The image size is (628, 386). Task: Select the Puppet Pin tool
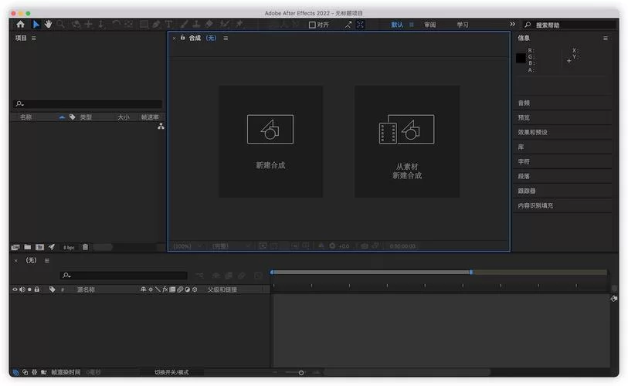[x=239, y=25]
